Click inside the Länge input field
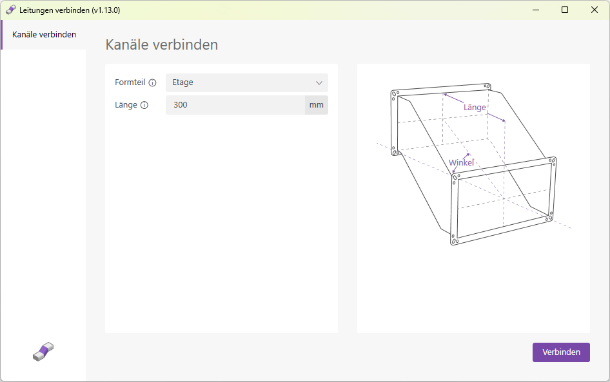This screenshot has height=382, width=610. tap(235, 105)
